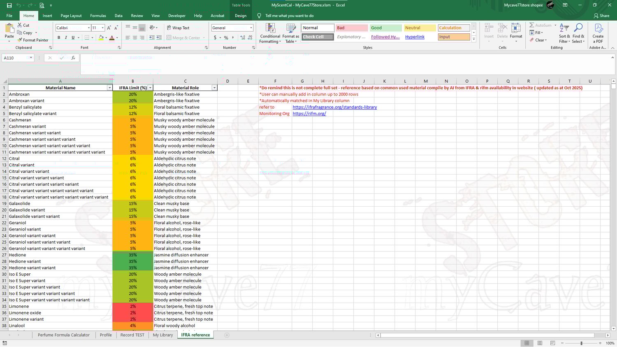Decrease the cell indent
The width and height of the screenshot is (617, 347).
tap(152, 37)
